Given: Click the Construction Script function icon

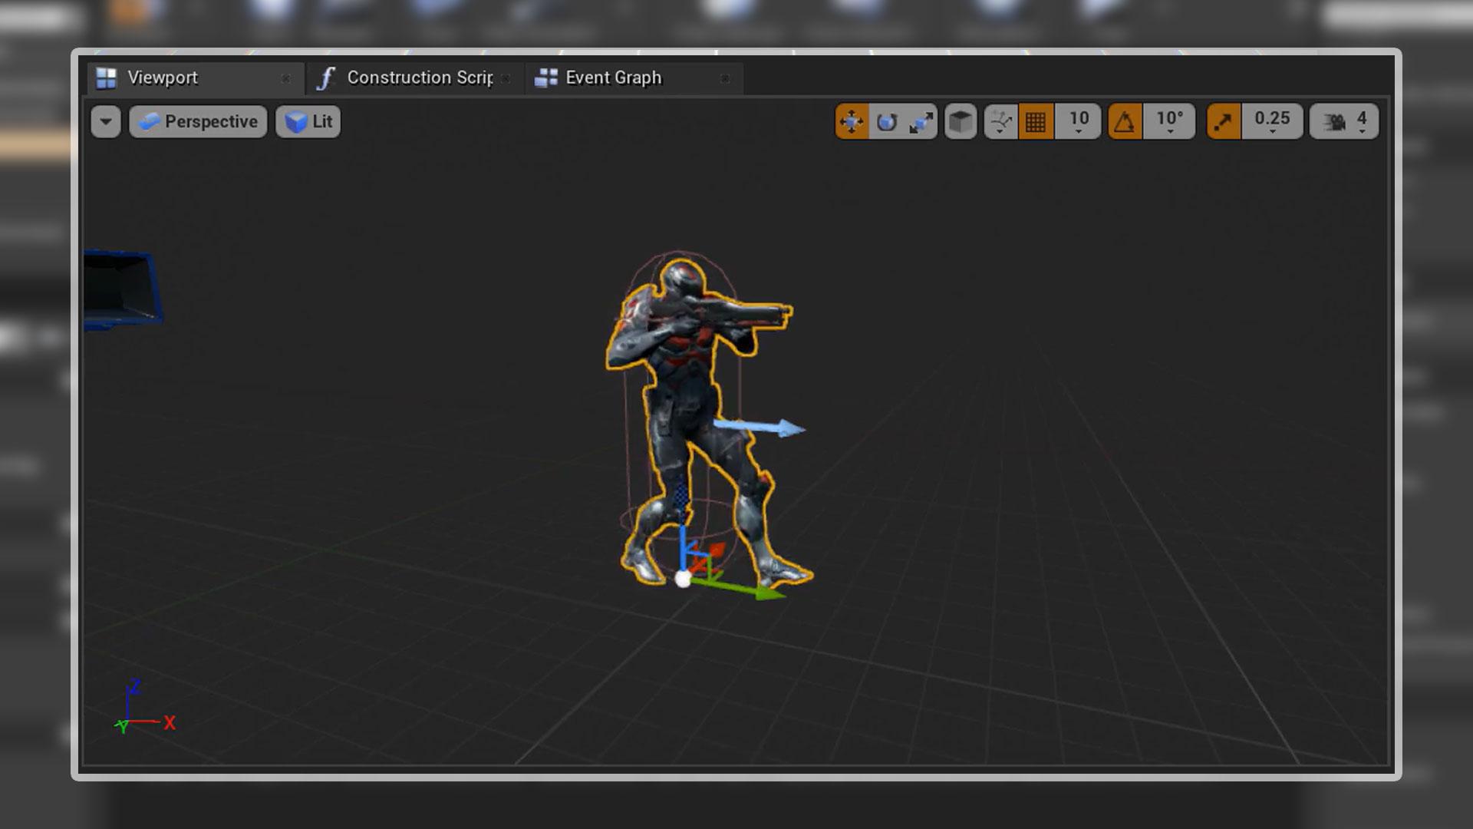Looking at the screenshot, I should click(x=327, y=77).
